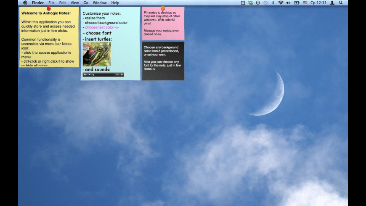Open Spotlight search magnifier
Image resolution: width=366 pixels, height=206 pixels.
(x=341, y=3)
